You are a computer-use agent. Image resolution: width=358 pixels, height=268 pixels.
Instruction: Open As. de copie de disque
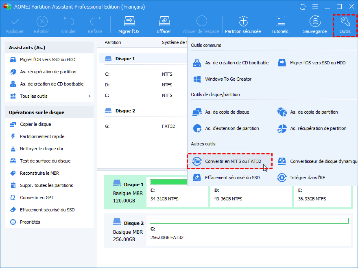tap(221, 112)
